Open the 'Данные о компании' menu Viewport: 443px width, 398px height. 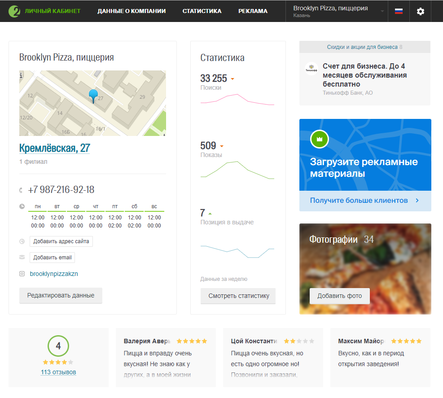point(132,11)
